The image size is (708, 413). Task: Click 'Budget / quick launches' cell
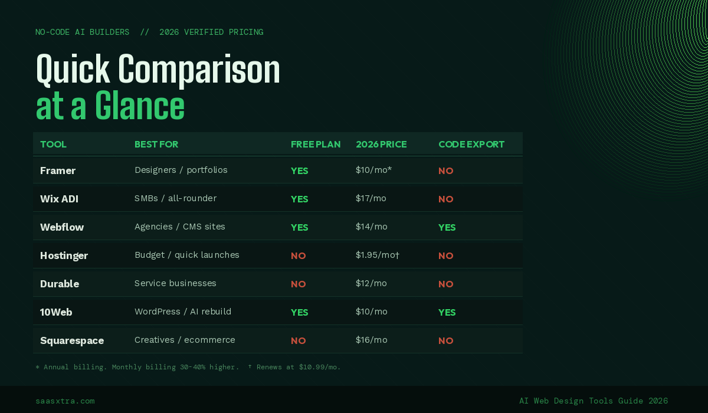click(x=187, y=255)
